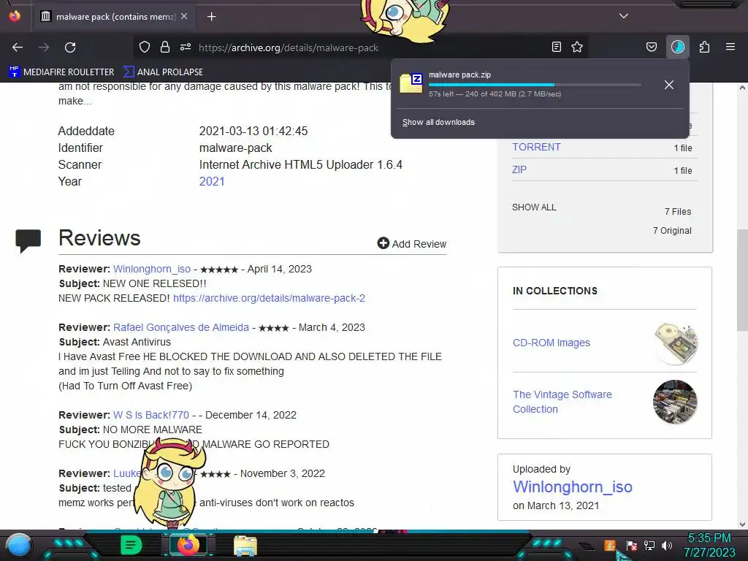Click SHOW ALL files link
The width and height of the screenshot is (748, 561).
[x=534, y=207]
